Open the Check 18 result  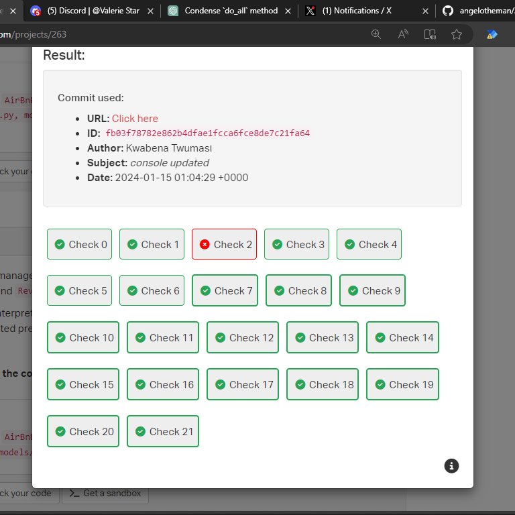click(323, 384)
